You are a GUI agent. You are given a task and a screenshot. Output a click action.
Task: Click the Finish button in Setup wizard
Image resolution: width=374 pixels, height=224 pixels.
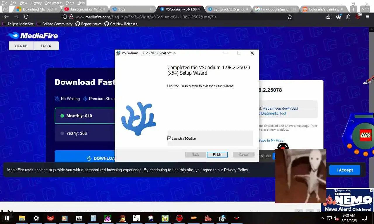click(x=217, y=155)
